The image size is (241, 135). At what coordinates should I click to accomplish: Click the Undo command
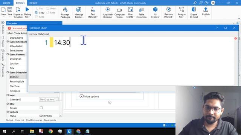[x=51, y=8]
